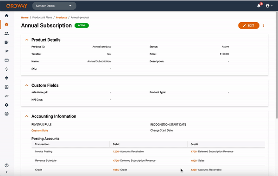
Task: Open the contracts document-pencil sidebar icon
Action: (x=6, y=42)
